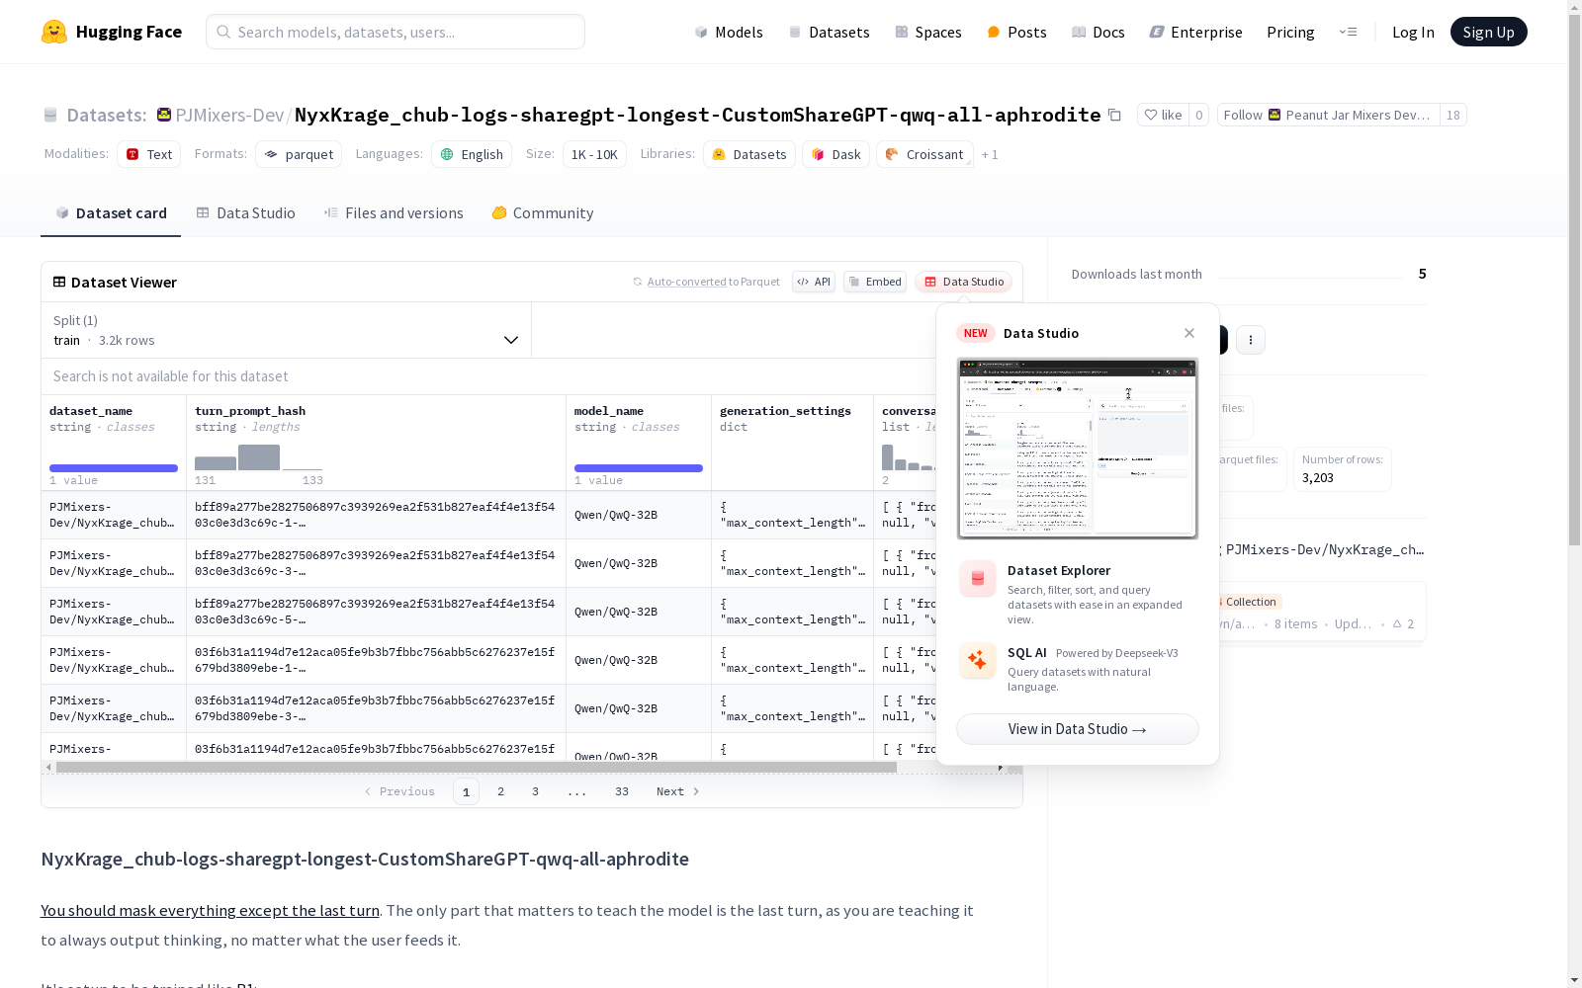Viewport: 1582px width, 988px height.
Task: Open the Files and versions tab
Action: pos(394,212)
